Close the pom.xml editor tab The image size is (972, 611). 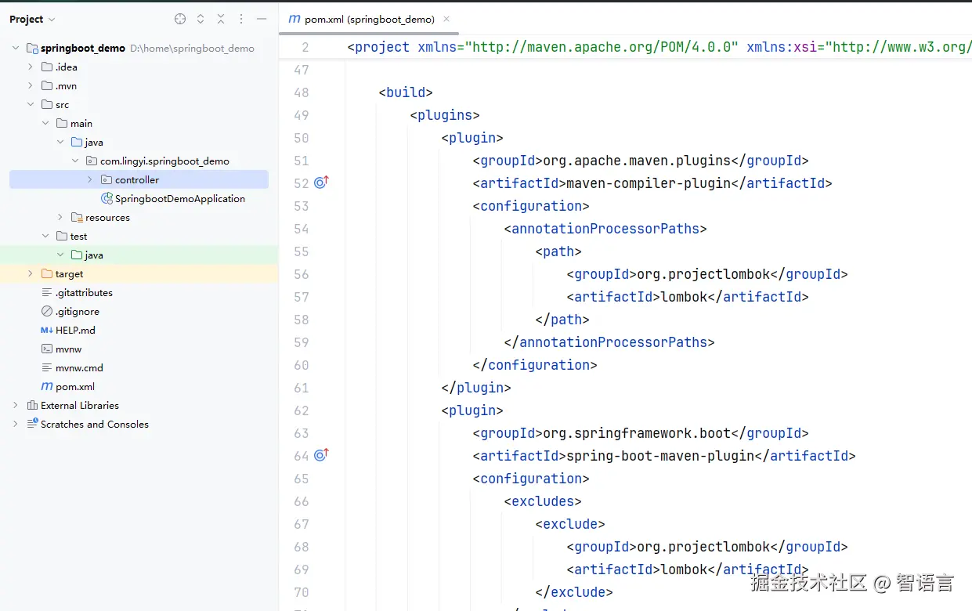point(446,19)
